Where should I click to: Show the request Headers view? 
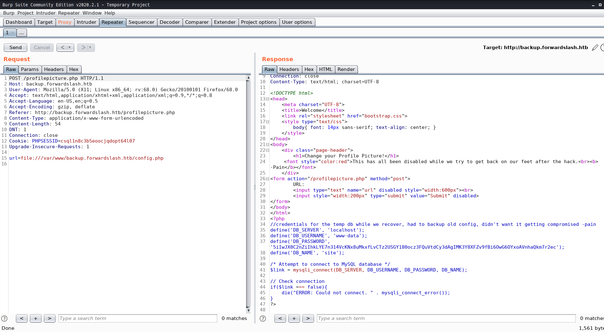54,69
